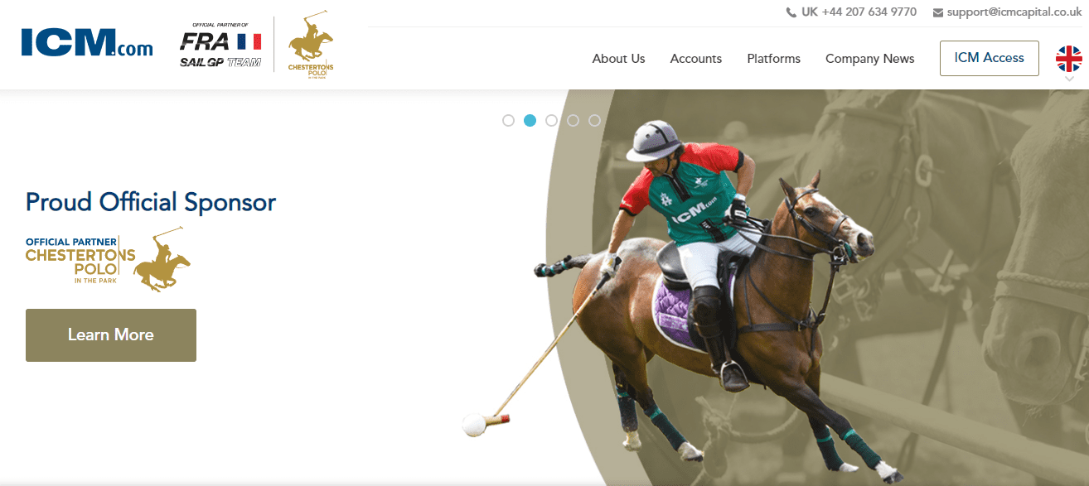Expand the language chevron below the flag
Viewport: 1089px width, 486px height.
[1069, 79]
